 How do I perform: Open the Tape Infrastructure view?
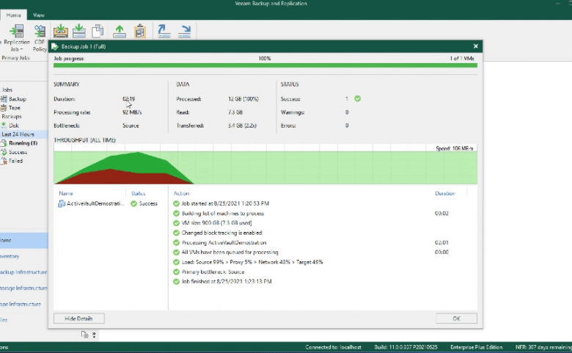(23, 304)
